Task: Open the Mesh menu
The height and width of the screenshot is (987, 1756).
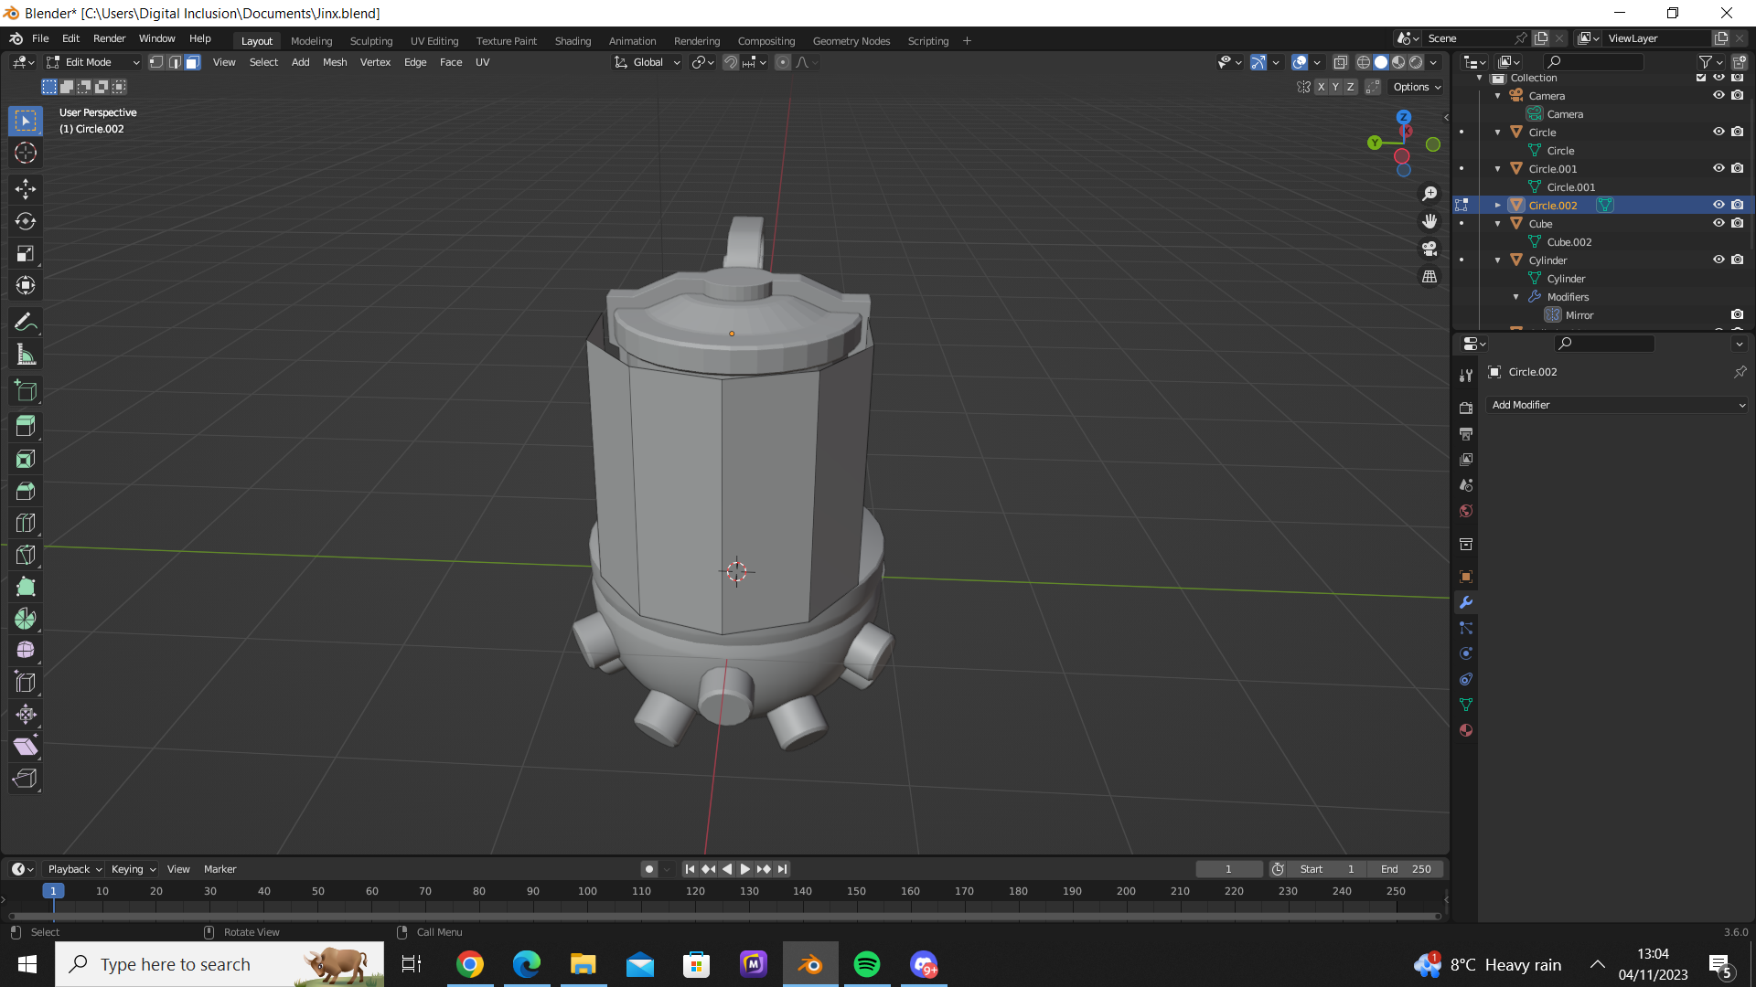Action: [335, 62]
